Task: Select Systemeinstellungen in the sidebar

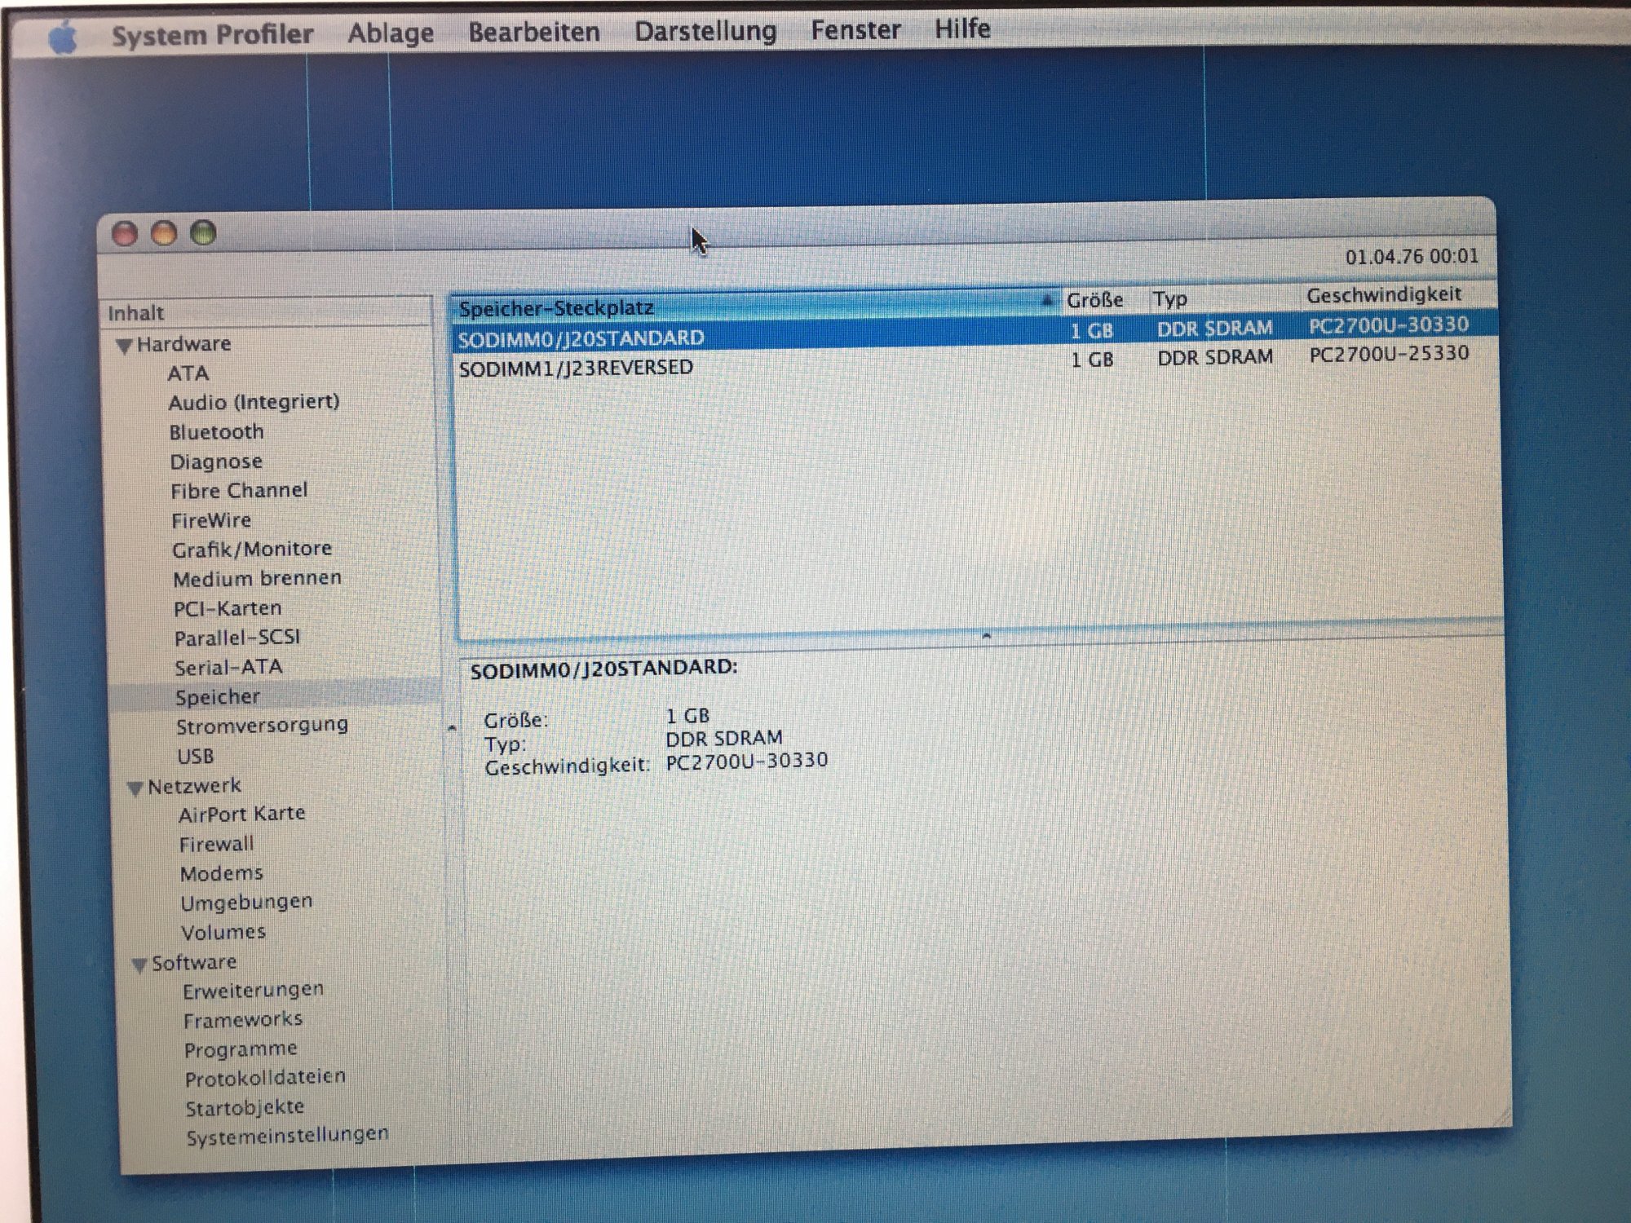Action: (287, 1136)
